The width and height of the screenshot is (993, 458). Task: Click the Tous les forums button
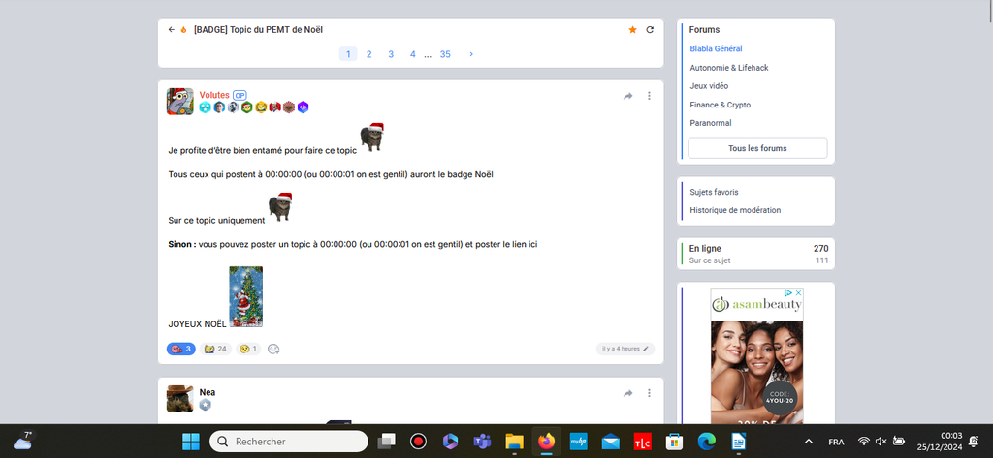click(757, 148)
